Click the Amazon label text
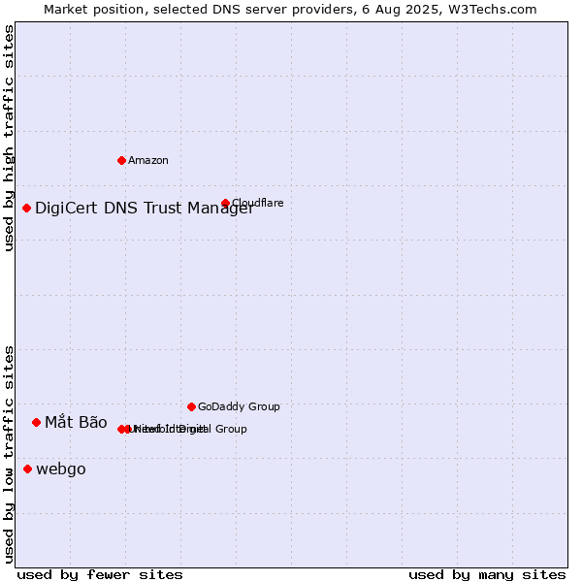Screen dimensions: 582x582 click(x=148, y=160)
